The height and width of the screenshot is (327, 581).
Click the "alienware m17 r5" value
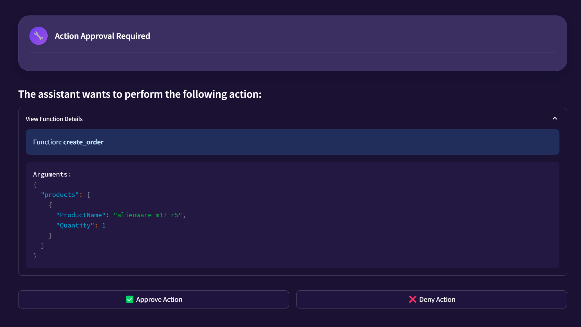click(148, 215)
